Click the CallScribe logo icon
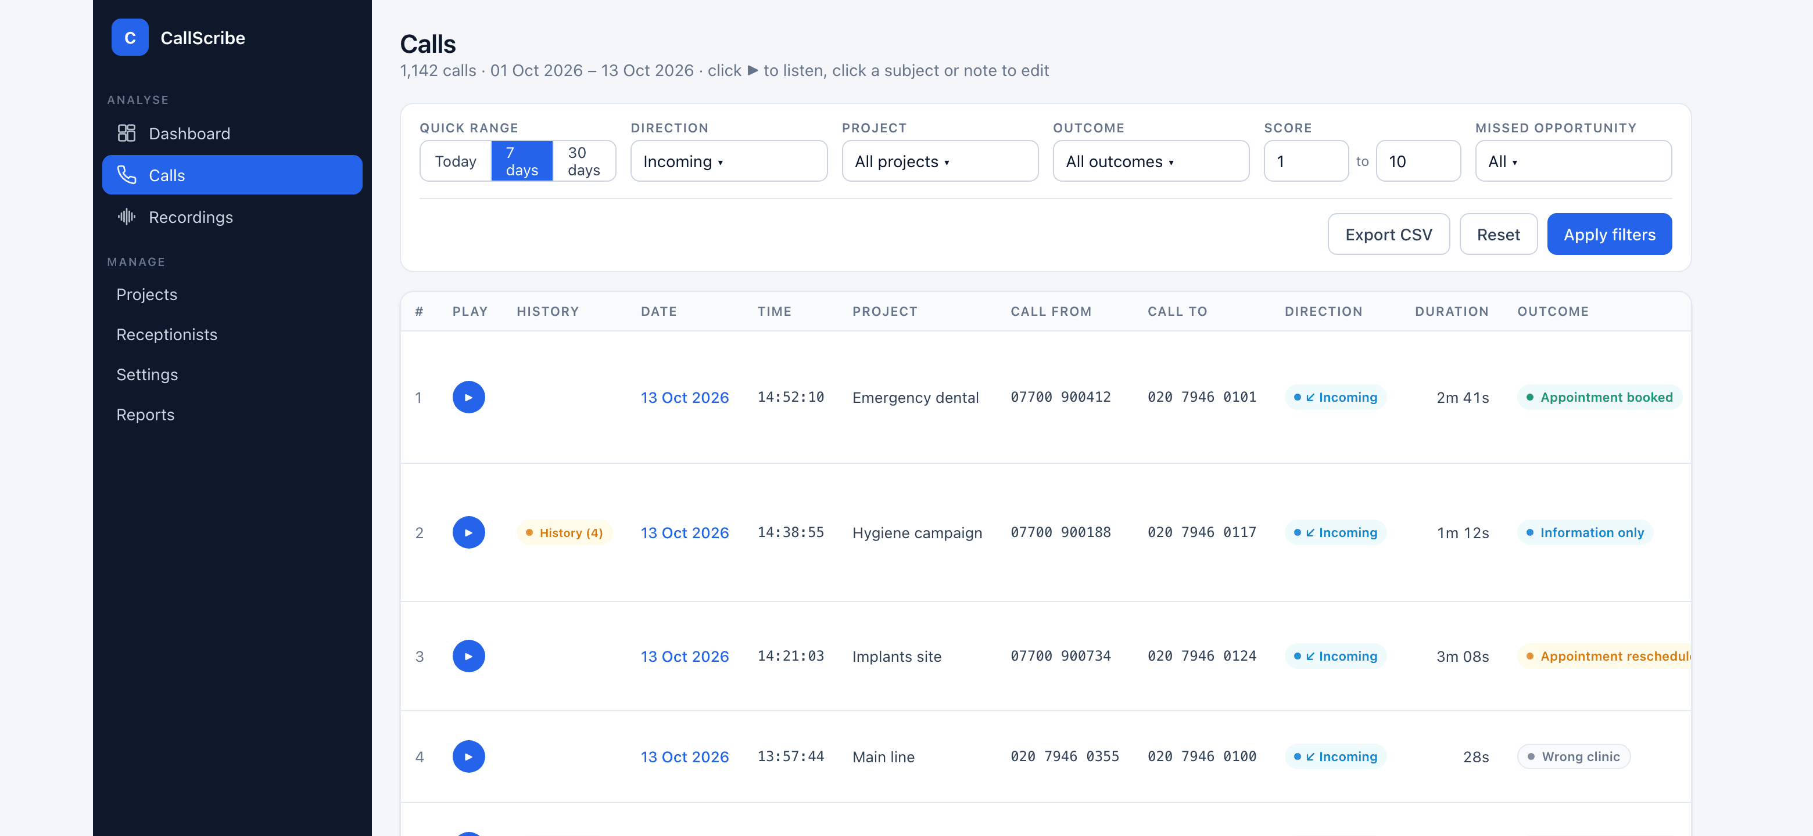This screenshot has width=1813, height=836. pyautogui.click(x=130, y=37)
